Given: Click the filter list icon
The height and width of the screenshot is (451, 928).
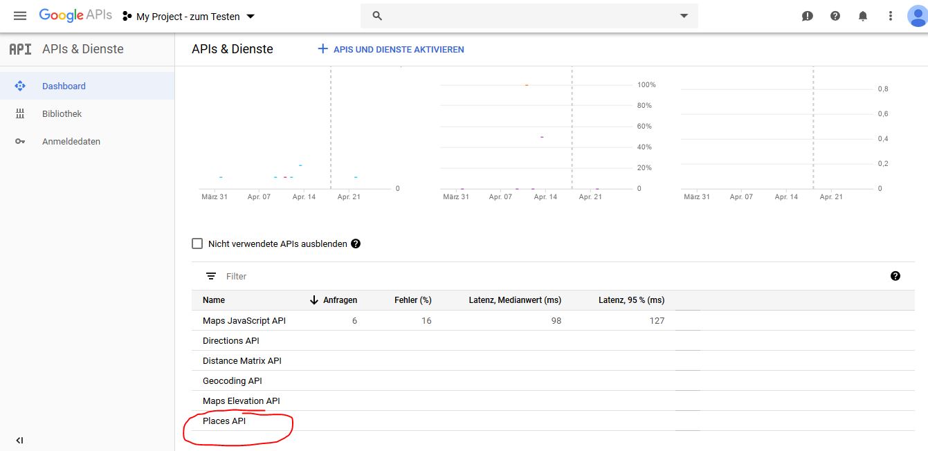Looking at the screenshot, I should click(211, 276).
